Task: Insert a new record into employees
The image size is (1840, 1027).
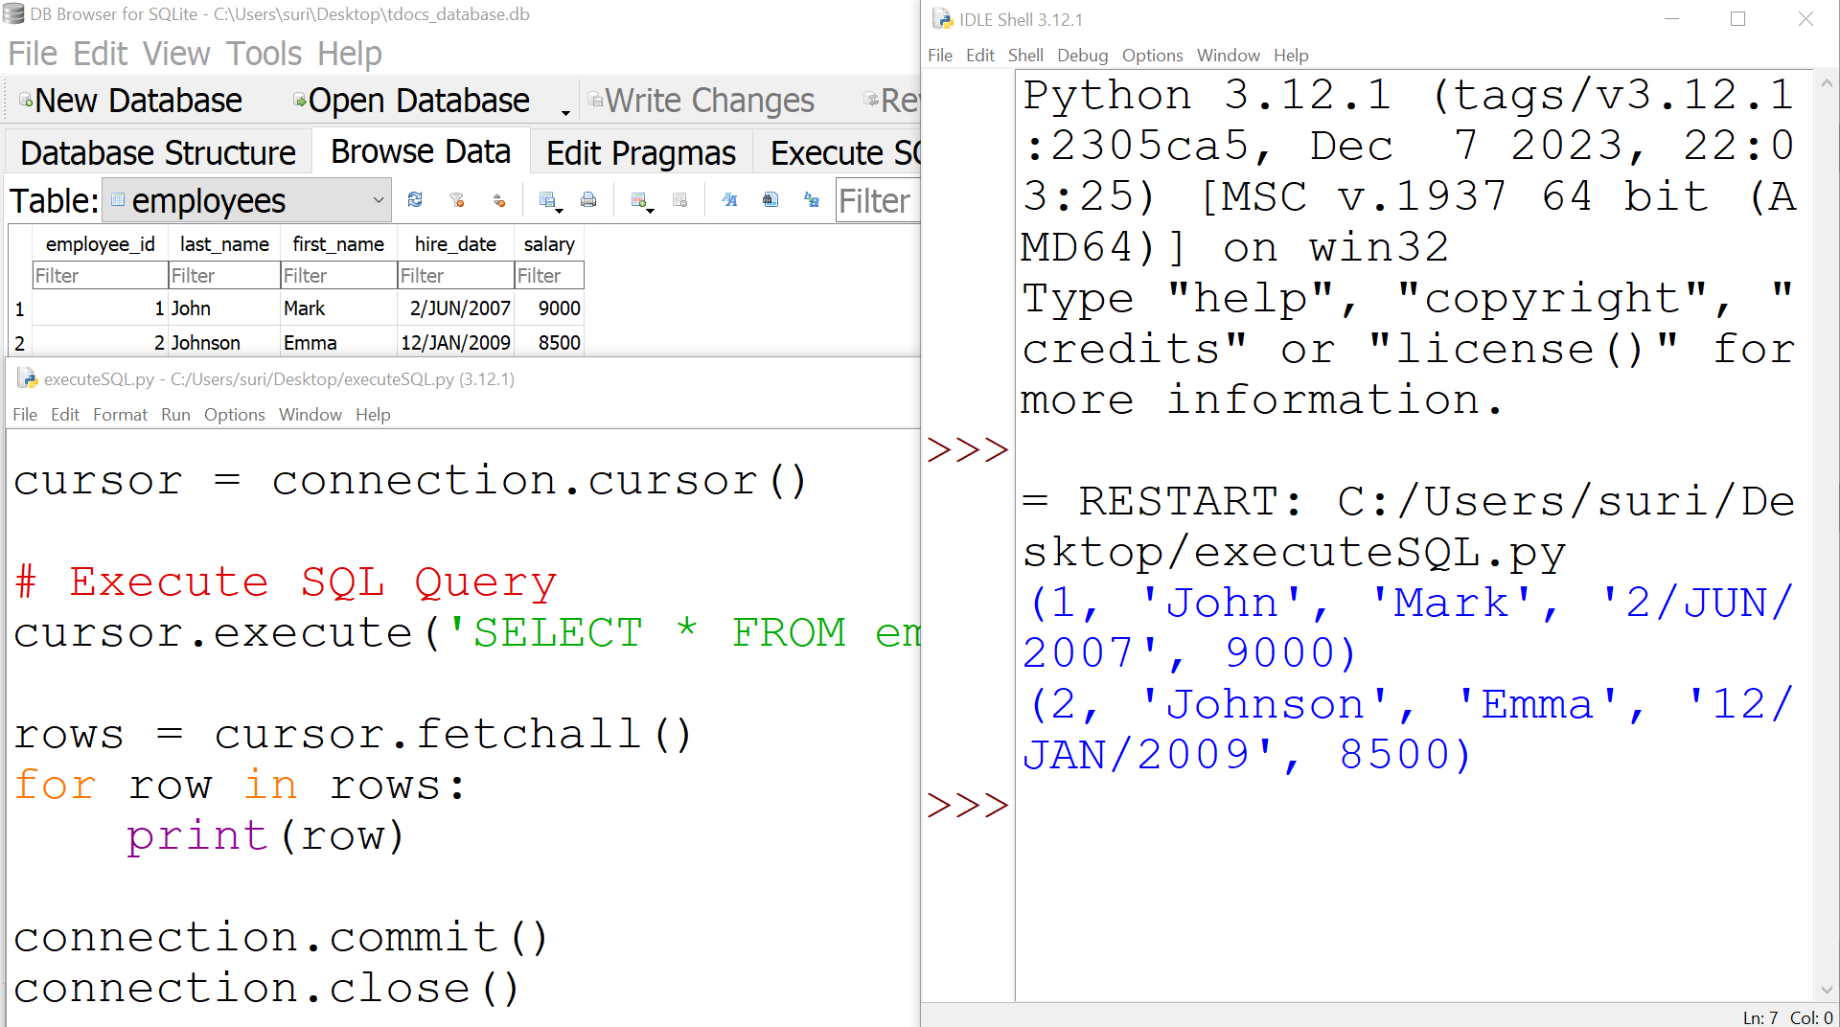Action: pyautogui.click(x=638, y=196)
